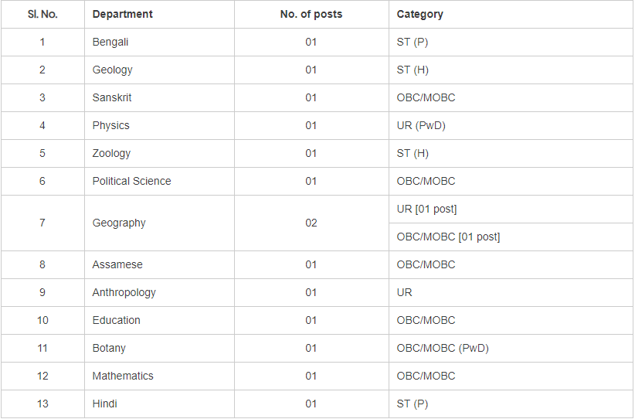
Task: Click the Sl. No. header cell
Action: pyautogui.click(x=42, y=14)
